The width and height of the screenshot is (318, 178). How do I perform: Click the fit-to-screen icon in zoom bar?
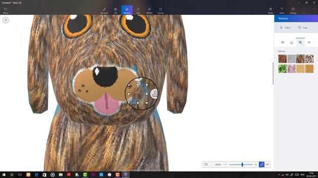pyautogui.click(x=206, y=165)
